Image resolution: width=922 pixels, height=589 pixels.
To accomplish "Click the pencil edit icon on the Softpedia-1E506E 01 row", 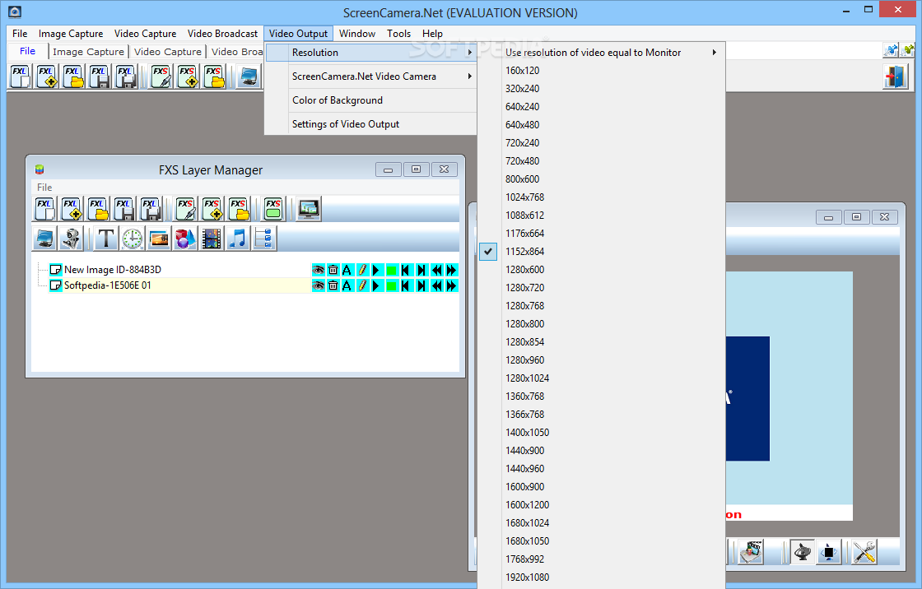I will tap(362, 285).
